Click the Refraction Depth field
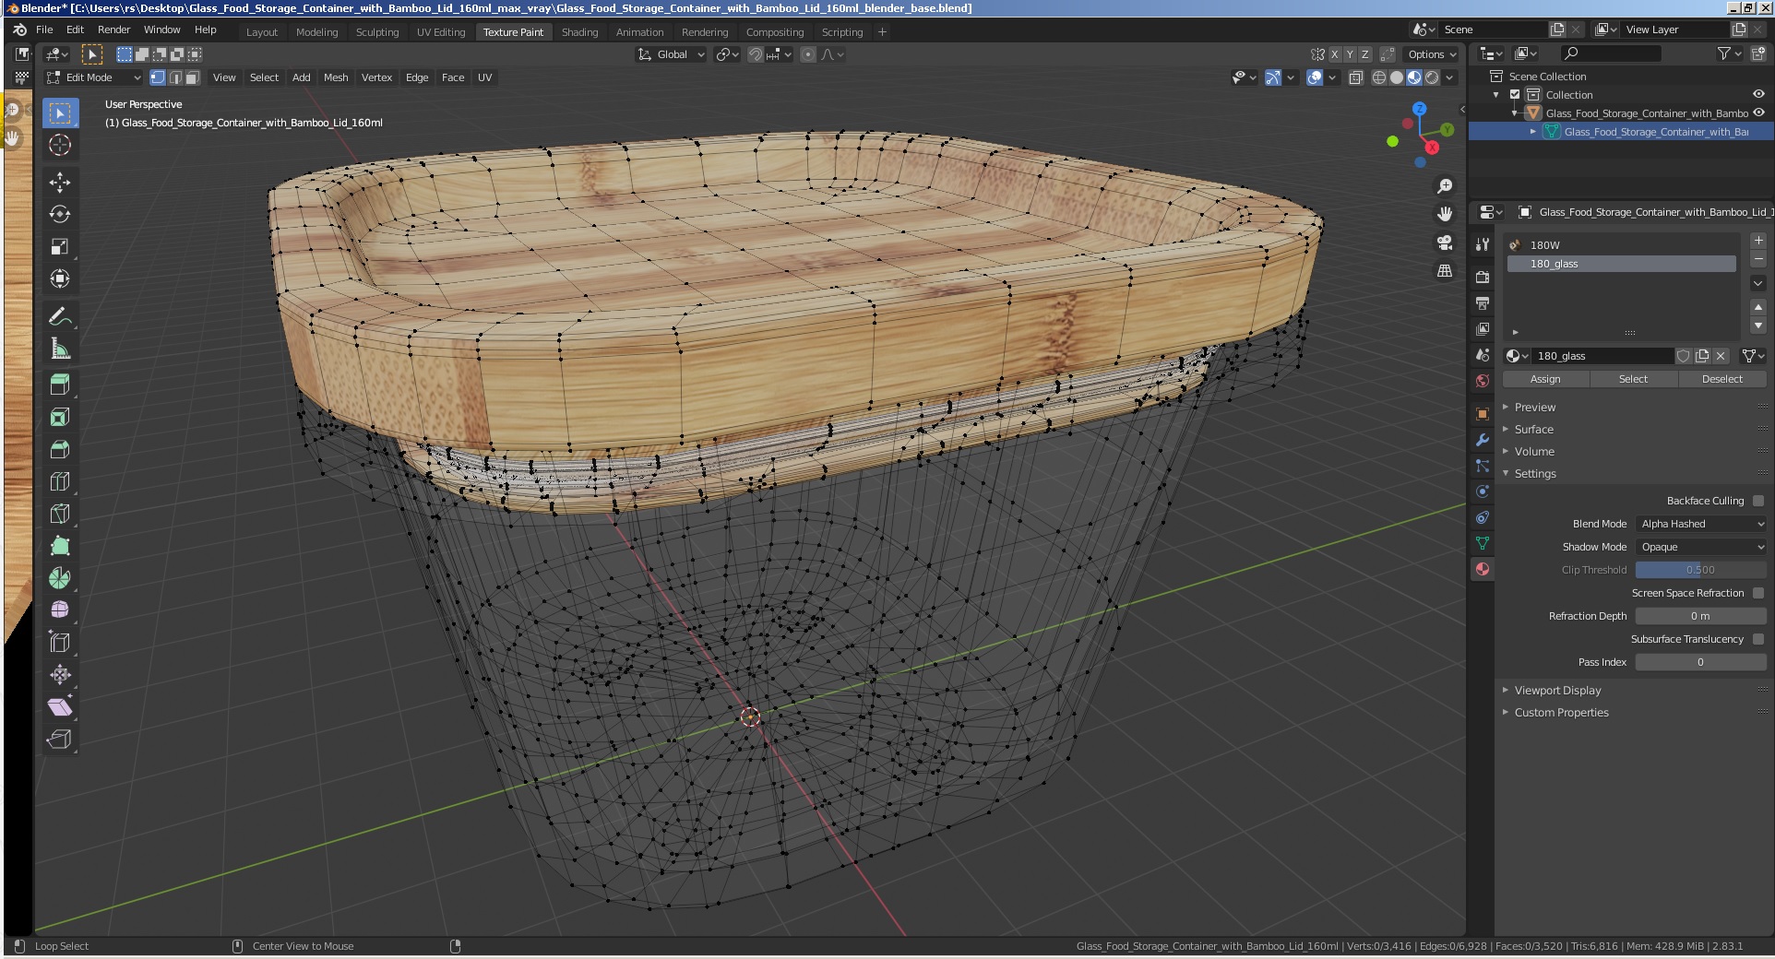 pos(1701,616)
